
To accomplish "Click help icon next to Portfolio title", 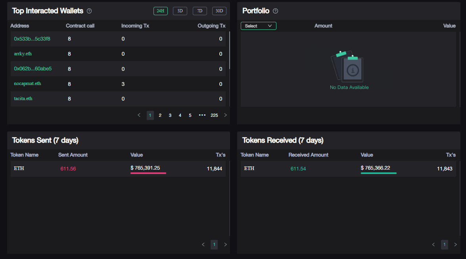I will pos(276,11).
